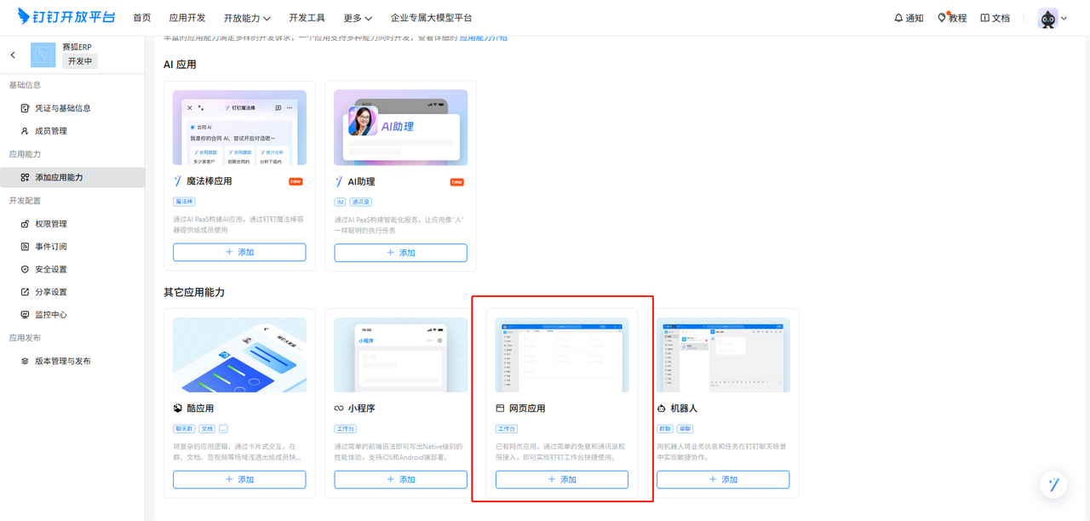Expand the 酷应用 extra tags ellipsis
Screen dimensions: 1090x521
[x=224, y=429]
